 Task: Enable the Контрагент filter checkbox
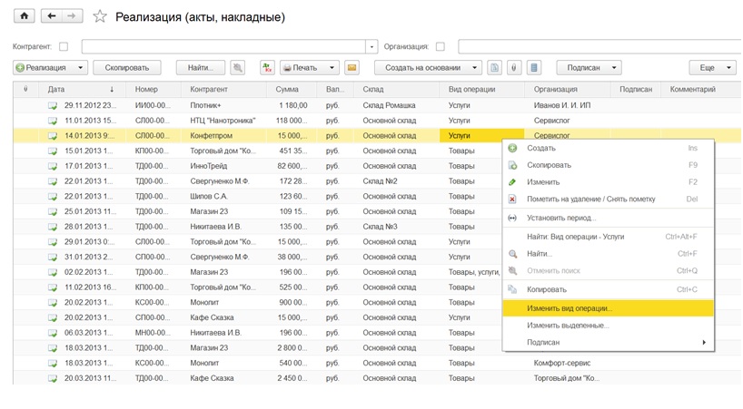(64, 46)
